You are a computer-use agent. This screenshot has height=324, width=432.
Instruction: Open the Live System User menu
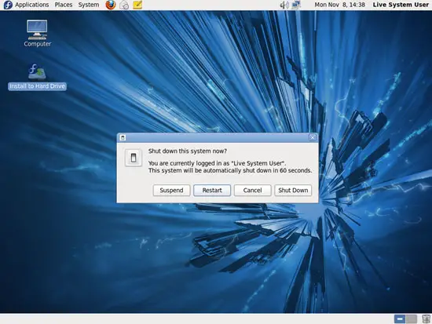point(401,5)
